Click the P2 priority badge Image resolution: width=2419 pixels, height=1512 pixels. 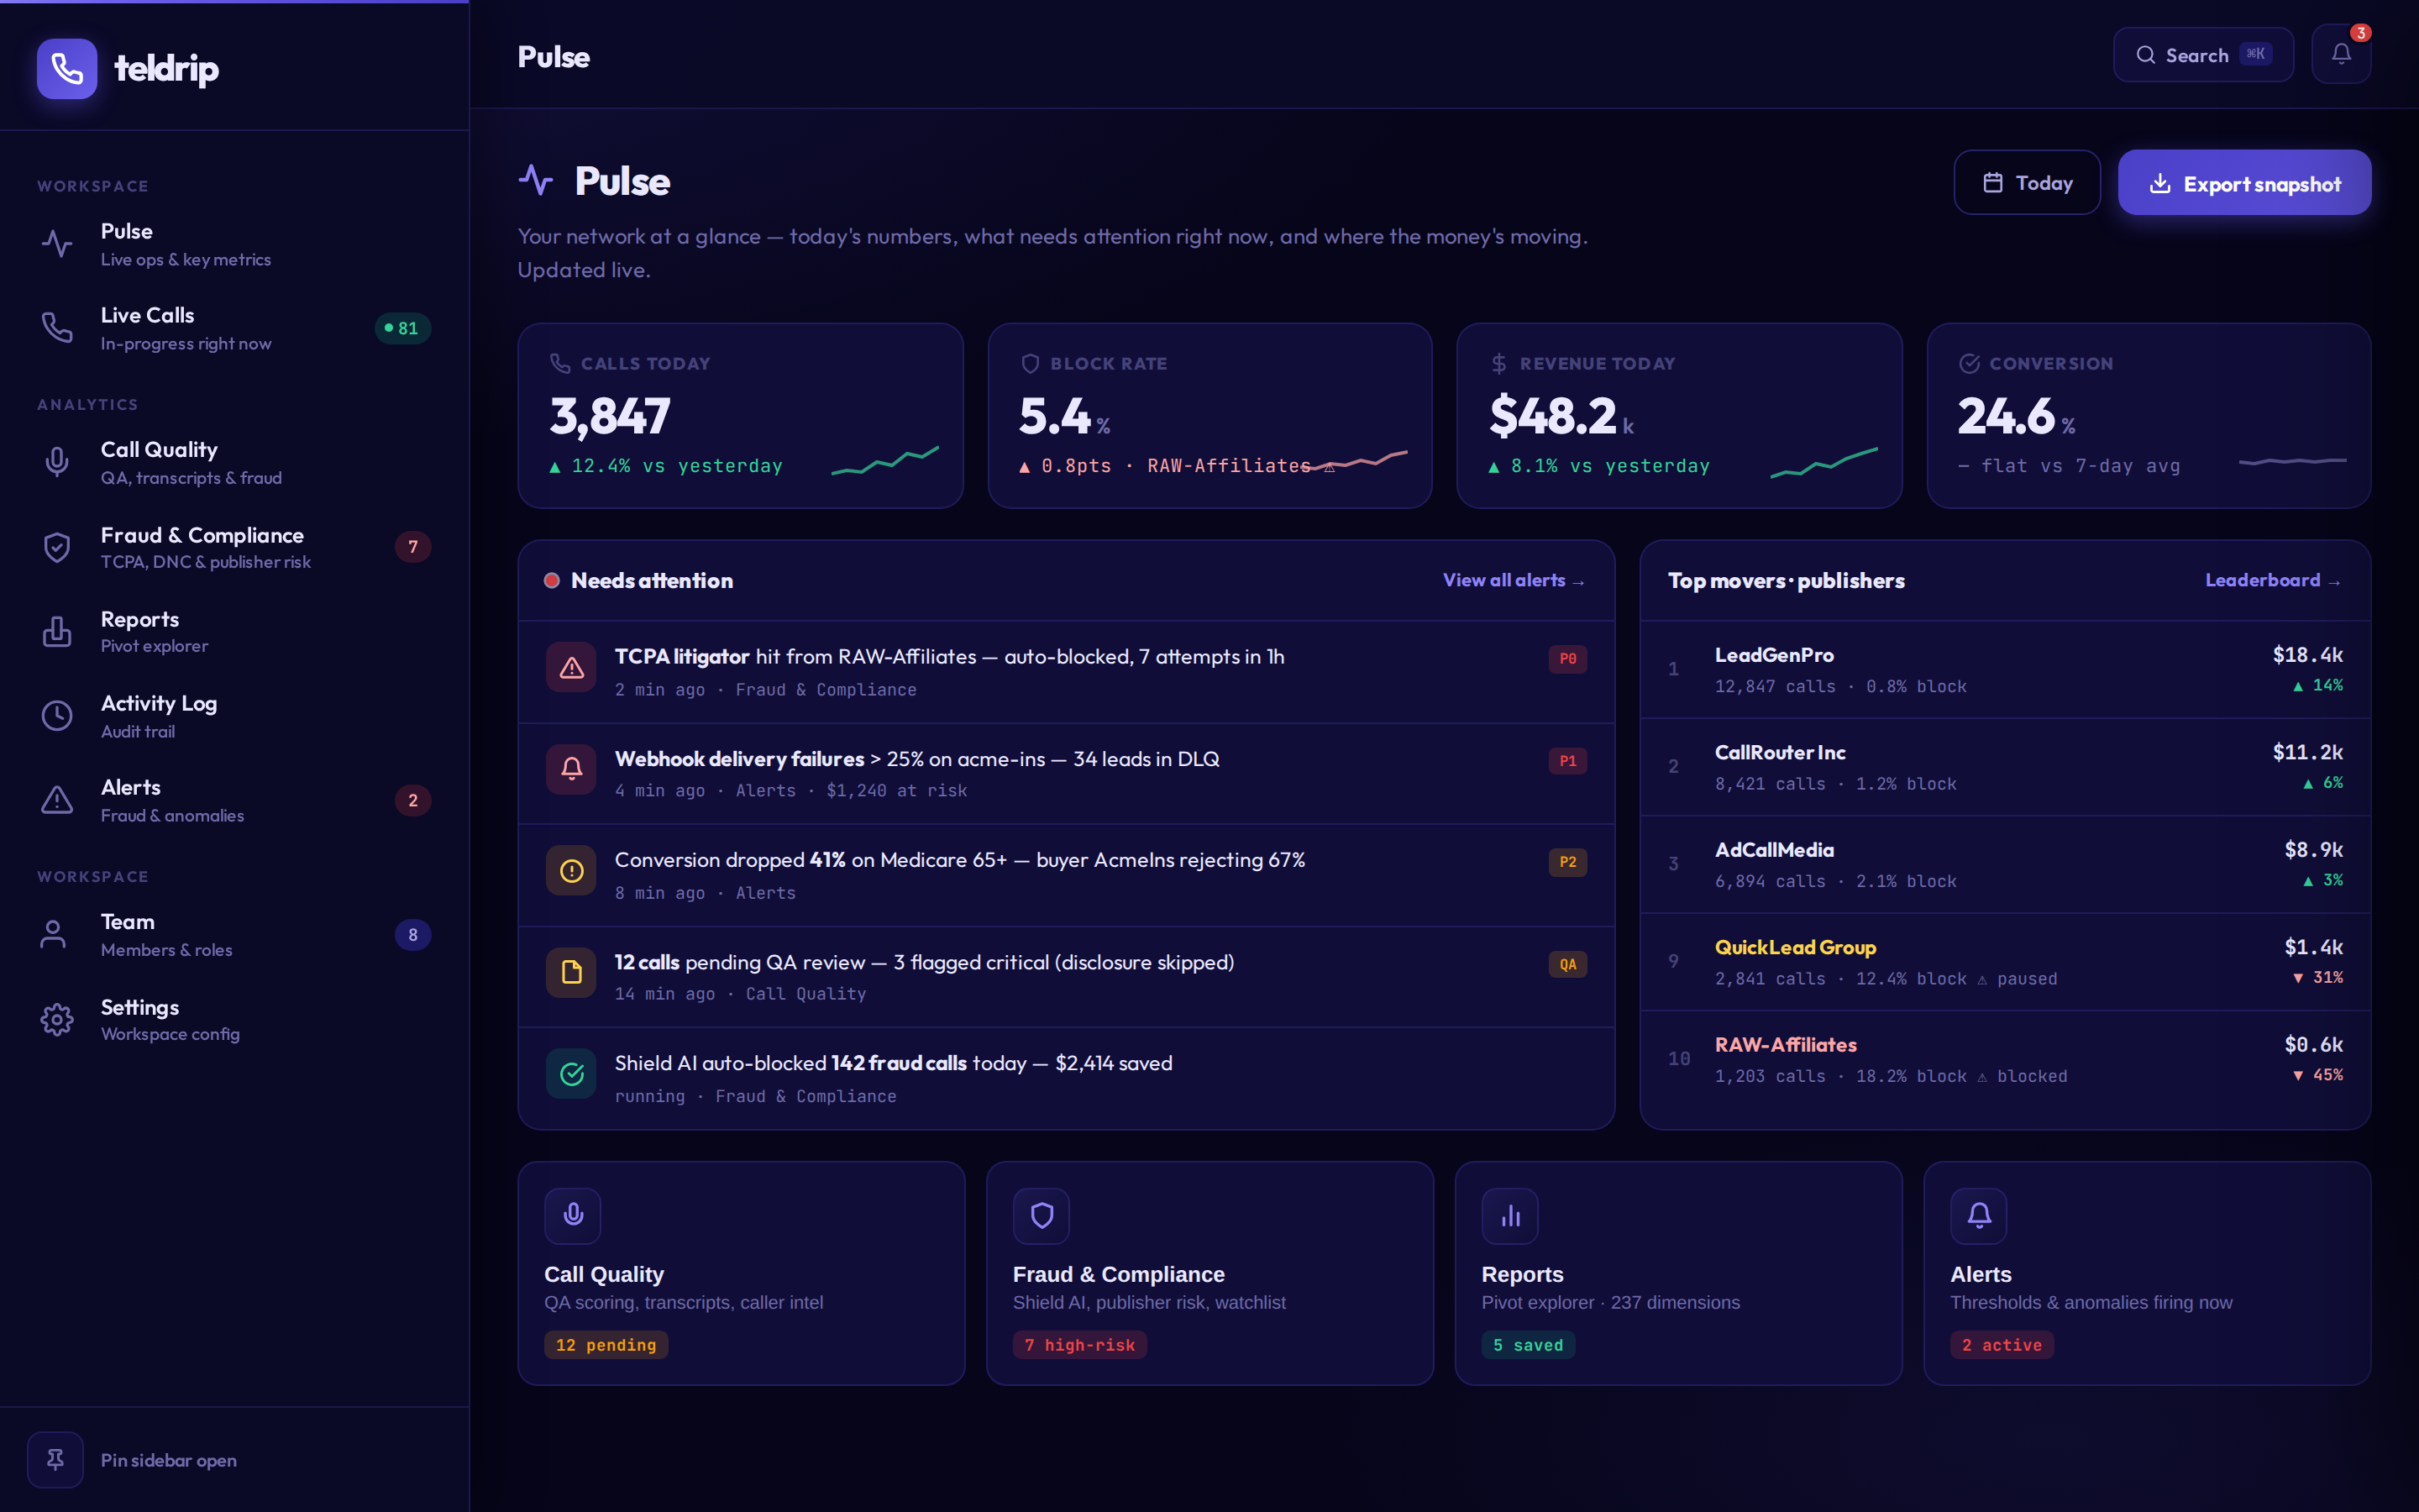point(1567,862)
